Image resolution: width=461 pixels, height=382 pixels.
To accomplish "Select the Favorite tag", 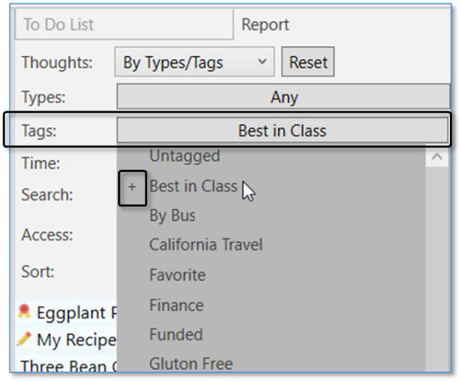I will (177, 275).
